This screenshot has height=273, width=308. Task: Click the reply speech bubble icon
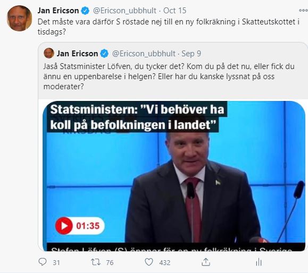[x=43, y=262]
